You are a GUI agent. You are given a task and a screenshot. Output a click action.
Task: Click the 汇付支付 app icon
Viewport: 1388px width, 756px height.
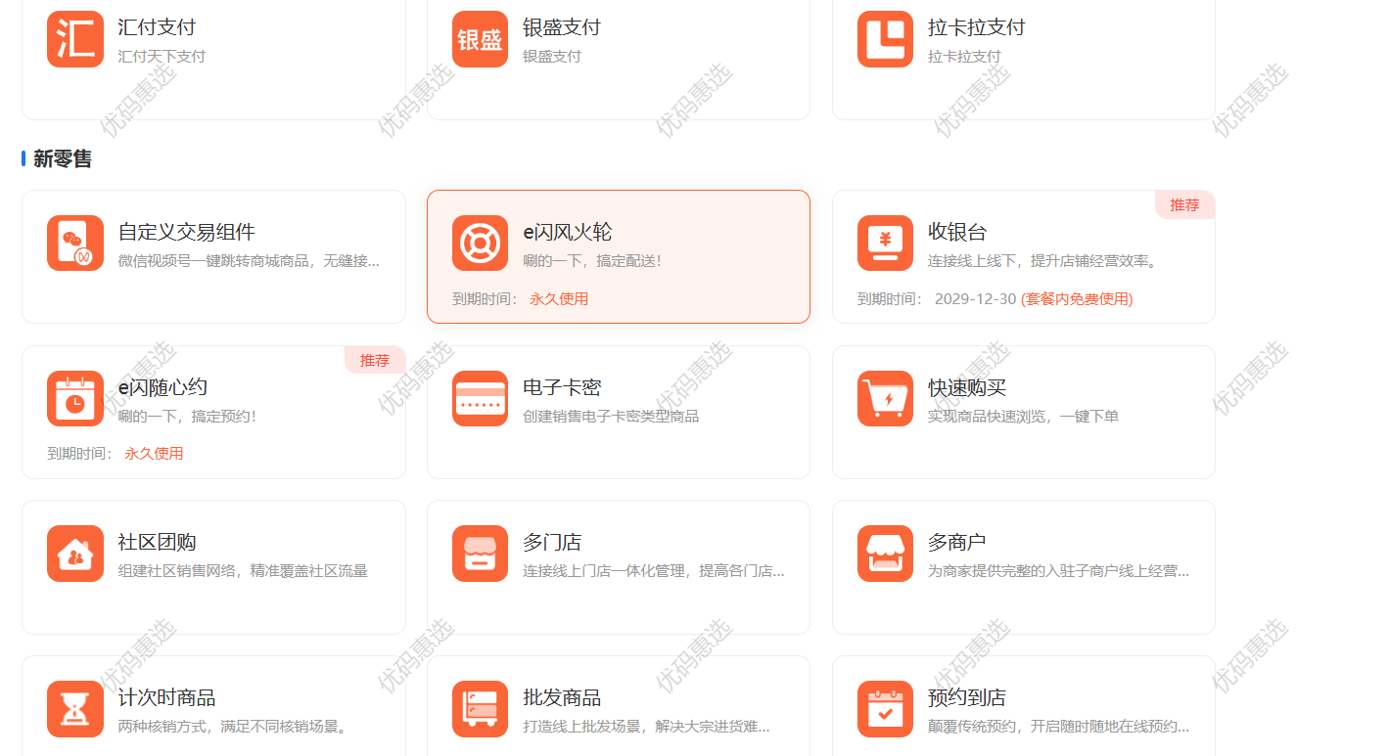pos(75,39)
